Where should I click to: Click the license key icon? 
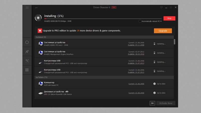pos(153,103)
